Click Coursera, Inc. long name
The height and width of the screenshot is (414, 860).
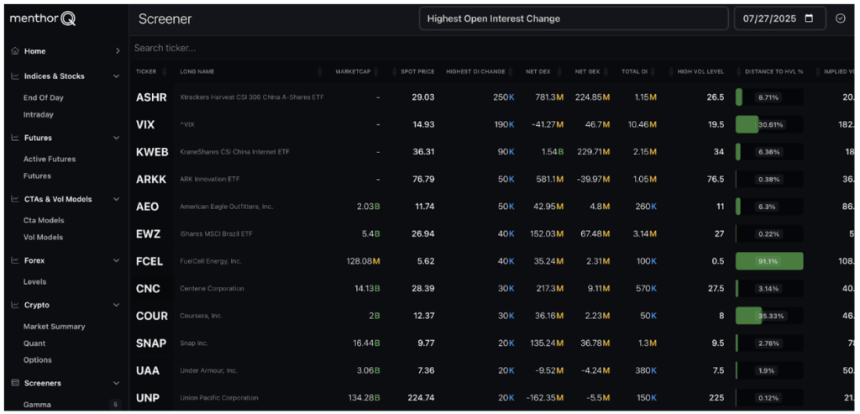tap(202, 316)
